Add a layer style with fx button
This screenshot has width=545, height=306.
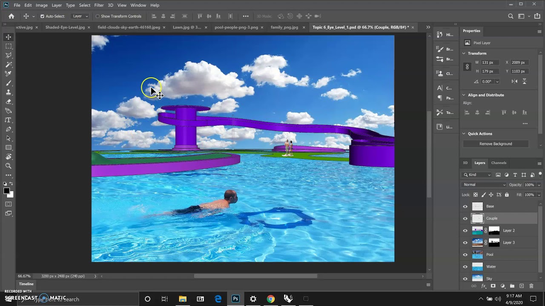point(484,286)
